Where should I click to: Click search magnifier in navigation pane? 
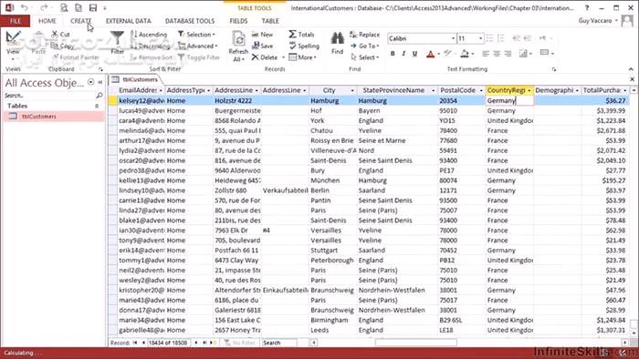click(99, 95)
